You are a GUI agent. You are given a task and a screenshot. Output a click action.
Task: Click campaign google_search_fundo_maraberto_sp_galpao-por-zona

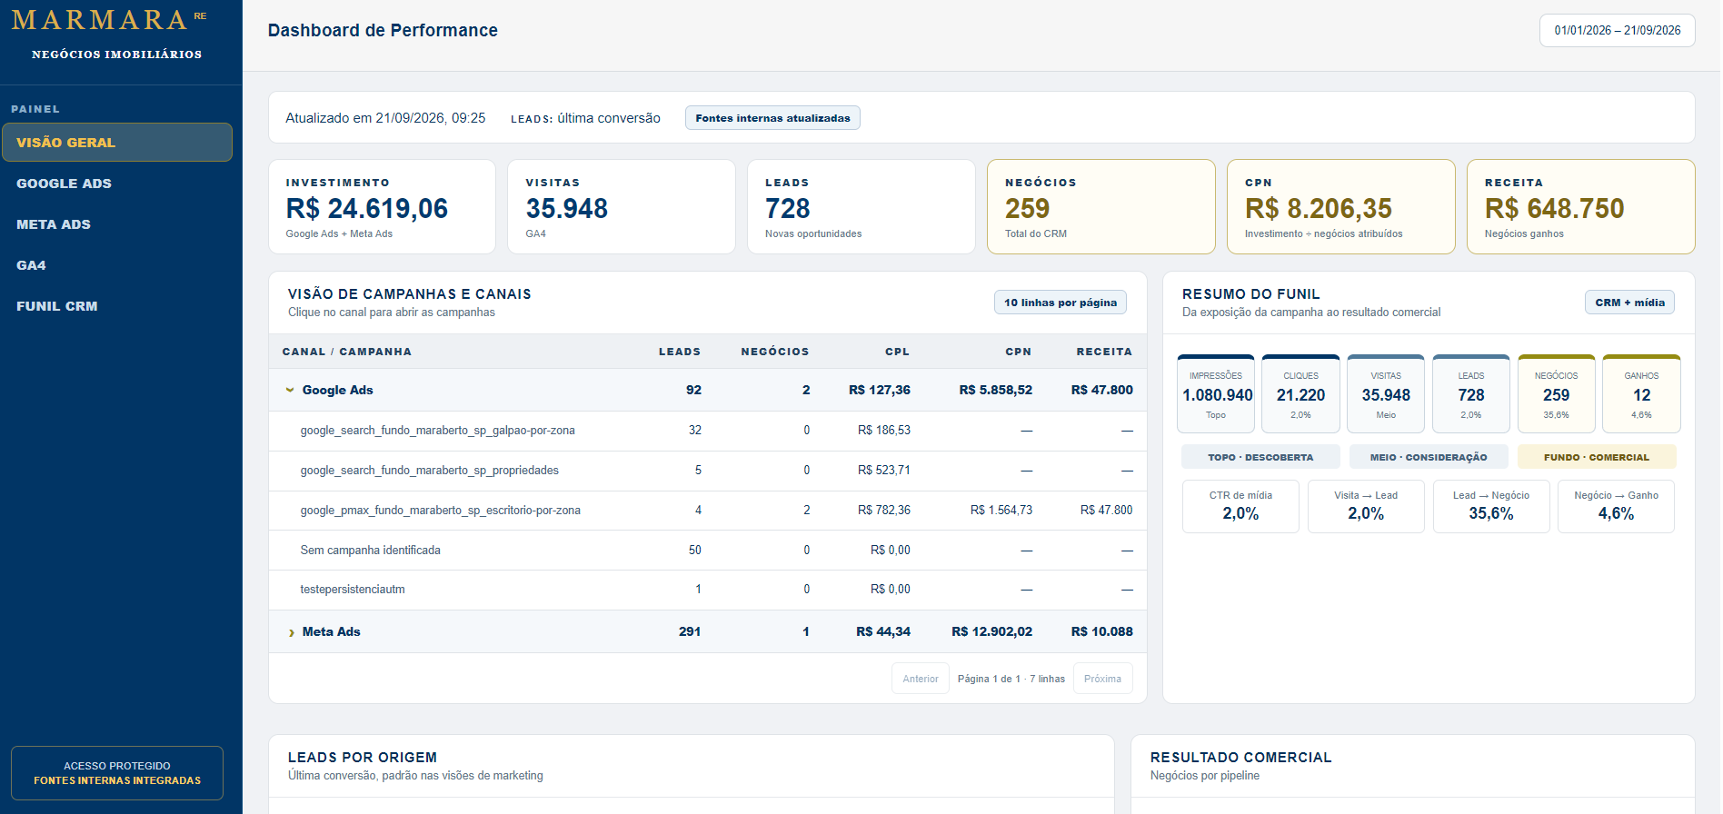pyautogui.click(x=437, y=431)
